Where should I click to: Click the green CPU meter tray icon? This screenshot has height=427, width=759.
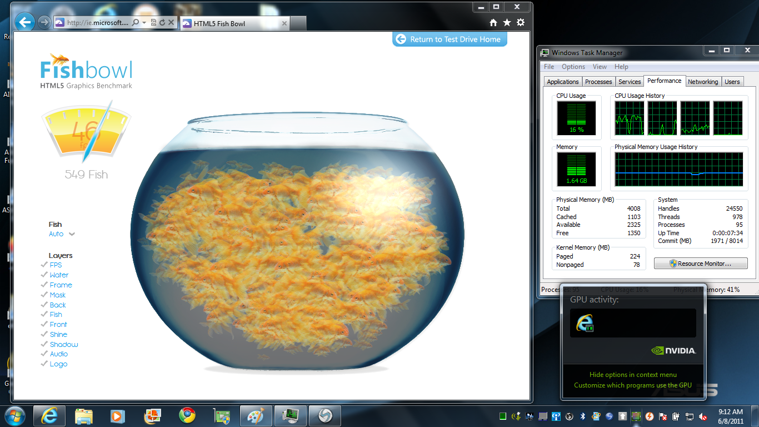[503, 416]
